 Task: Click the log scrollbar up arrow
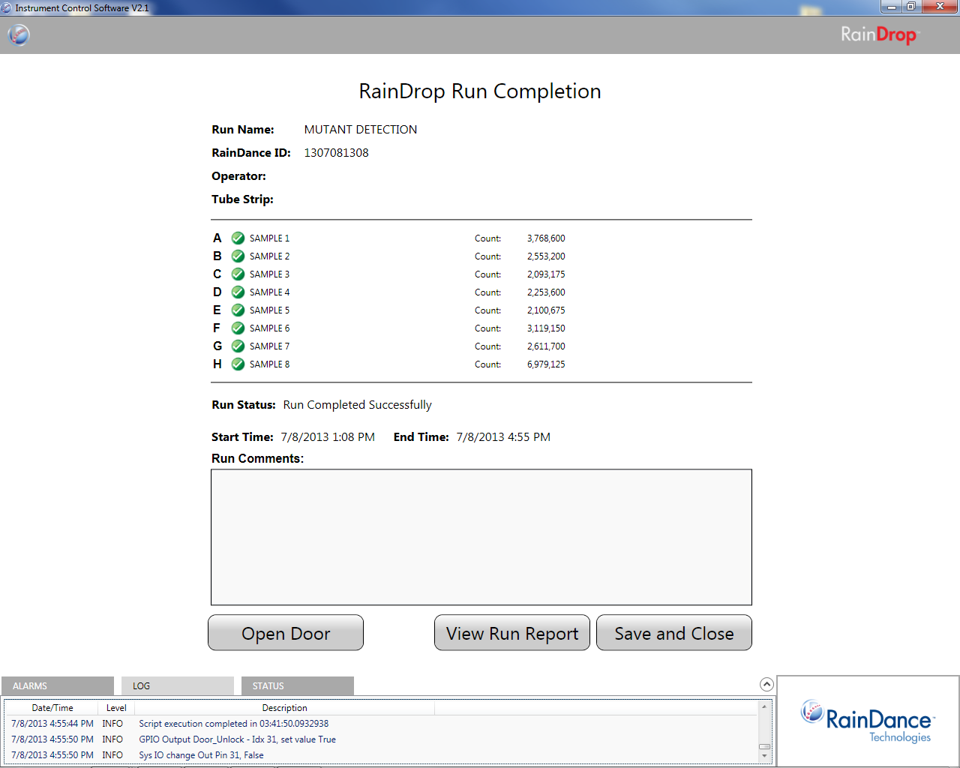[764, 706]
